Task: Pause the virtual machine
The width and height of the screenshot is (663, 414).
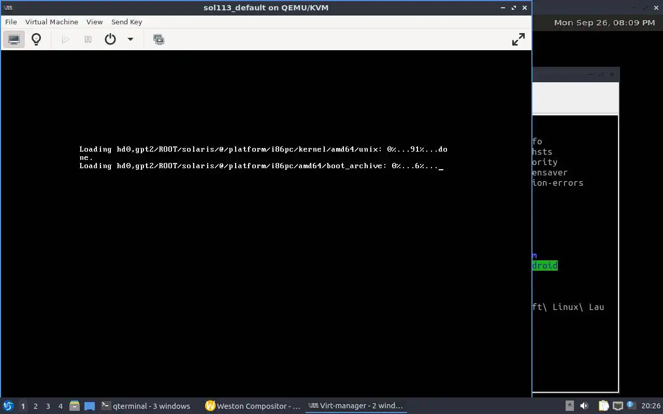Action: [88, 39]
